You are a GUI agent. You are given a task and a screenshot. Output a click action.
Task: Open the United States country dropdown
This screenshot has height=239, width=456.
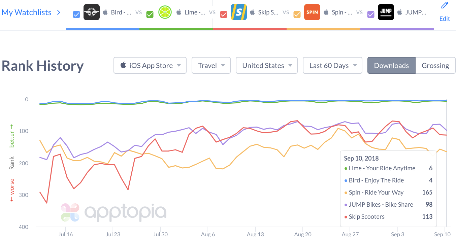pyautogui.click(x=267, y=65)
